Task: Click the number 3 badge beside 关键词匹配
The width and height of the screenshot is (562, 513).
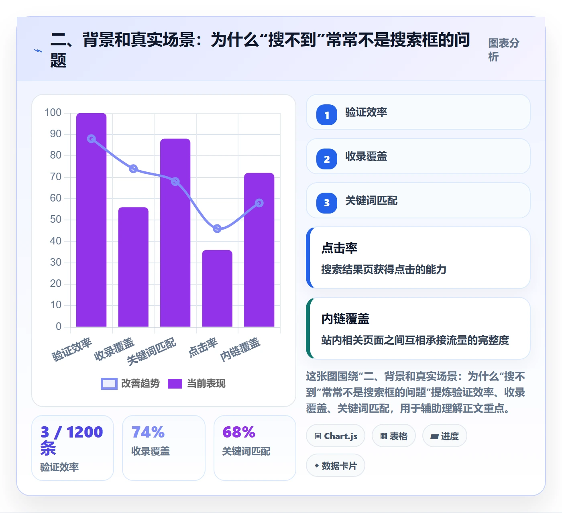Action: [327, 203]
